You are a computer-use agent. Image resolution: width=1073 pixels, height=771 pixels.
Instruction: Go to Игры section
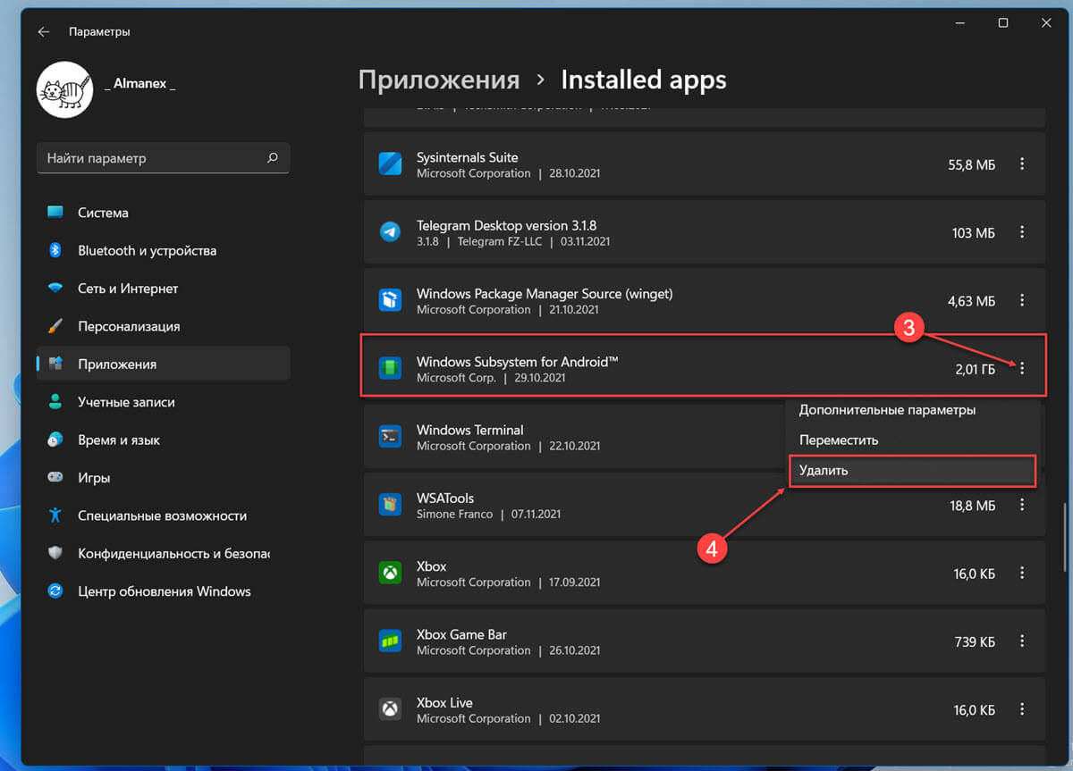pyautogui.click(x=163, y=477)
